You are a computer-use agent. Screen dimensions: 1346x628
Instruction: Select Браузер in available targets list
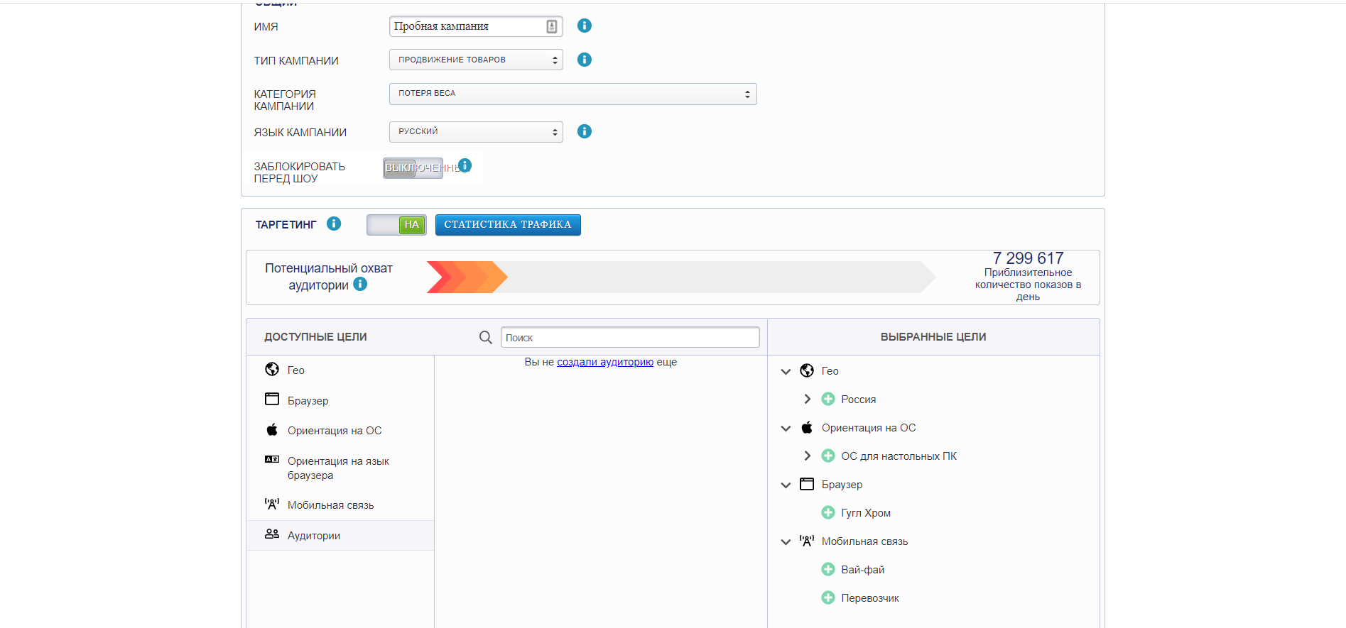click(x=308, y=400)
